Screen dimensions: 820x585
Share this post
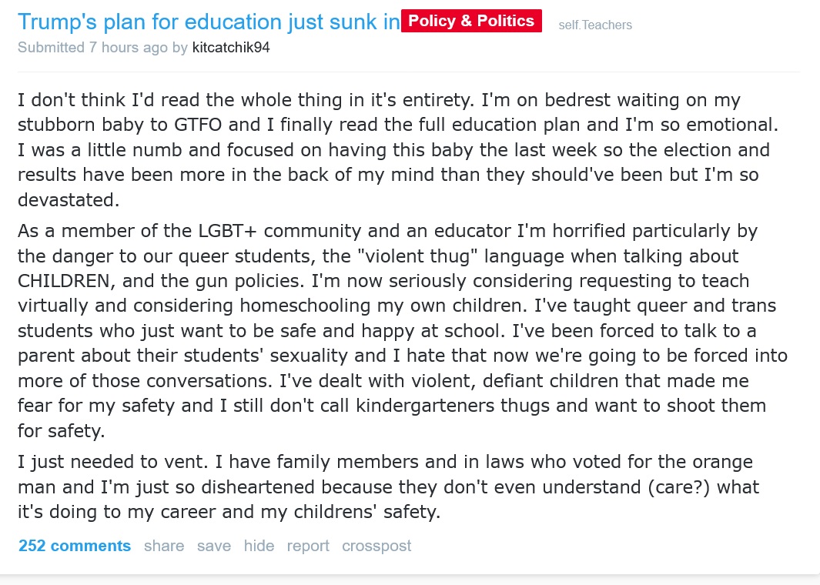[164, 546]
